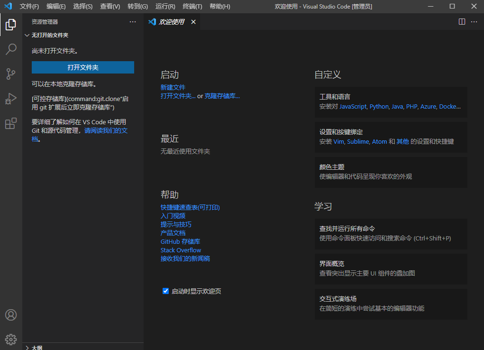Open the 提示与技巧 link
Image resolution: width=484 pixels, height=350 pixels.
176,224
